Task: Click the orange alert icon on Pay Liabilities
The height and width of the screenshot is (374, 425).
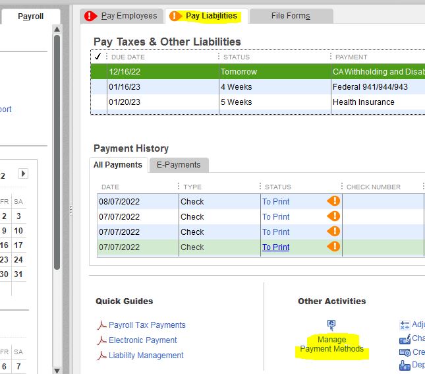Action: 175,16
